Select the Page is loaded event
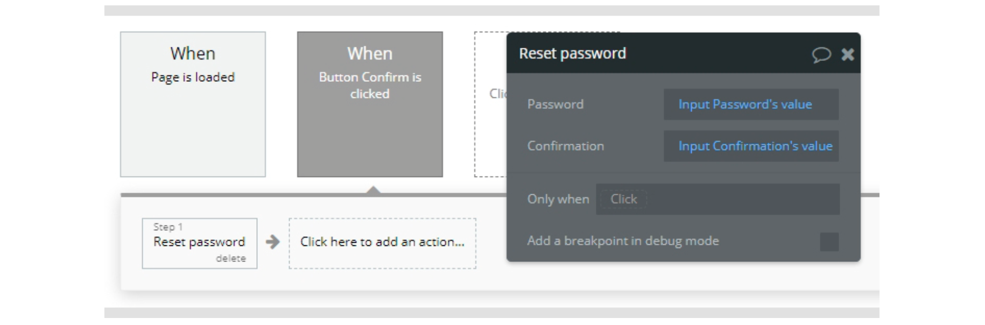The image size is (985, 325). point(193,104)
